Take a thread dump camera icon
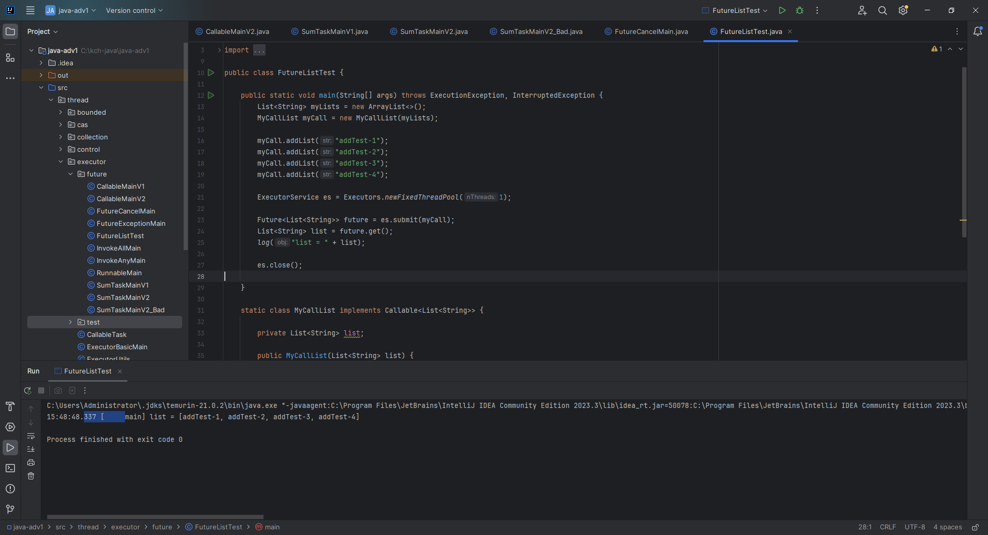This screenshot has width=988, height=535. (x=58, y=390)
